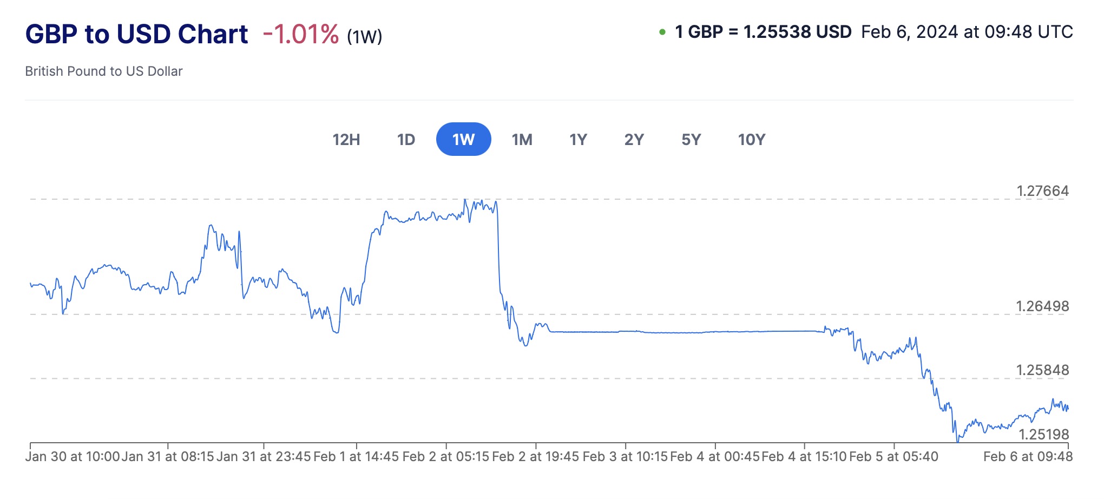Select the 1D time range
The image size is (1104, 499).
click(x=406, y=140)
